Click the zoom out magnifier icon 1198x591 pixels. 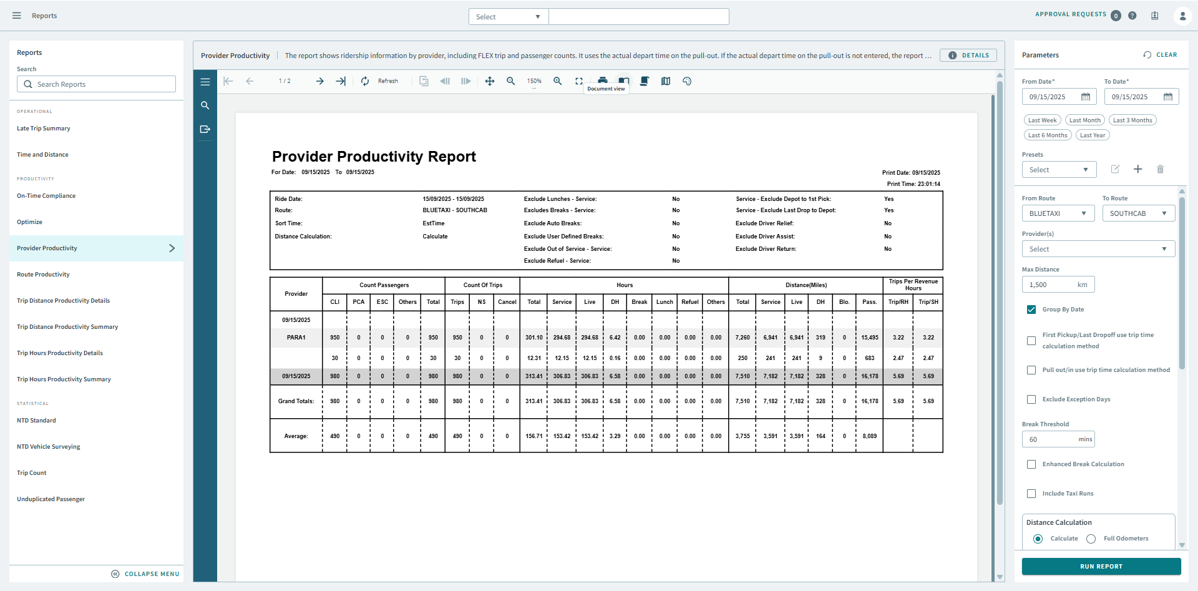pyautogui.click(x=511, y=81)
